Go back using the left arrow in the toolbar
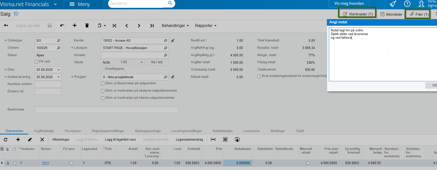 pyautogui.click(x=6, y=26)
